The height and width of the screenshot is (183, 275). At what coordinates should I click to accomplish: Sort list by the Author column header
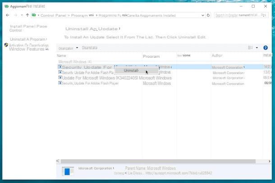[217, 56]
